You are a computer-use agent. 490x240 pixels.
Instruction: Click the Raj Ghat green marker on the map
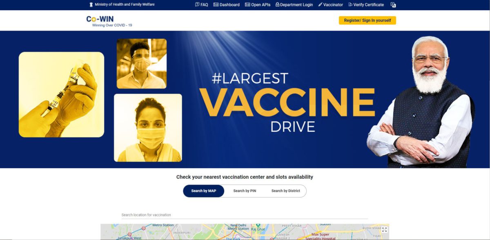[258, 225]
